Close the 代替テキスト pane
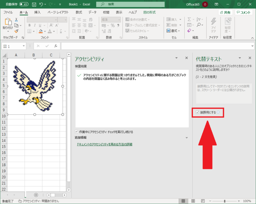The width and height of the screenshot is (256, 204). tap(250, 58)
